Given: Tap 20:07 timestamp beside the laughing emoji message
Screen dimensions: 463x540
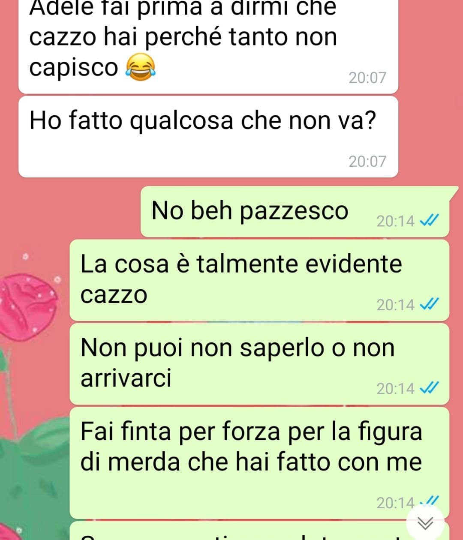Looking at the screenshot, I should tap(367, 78).
